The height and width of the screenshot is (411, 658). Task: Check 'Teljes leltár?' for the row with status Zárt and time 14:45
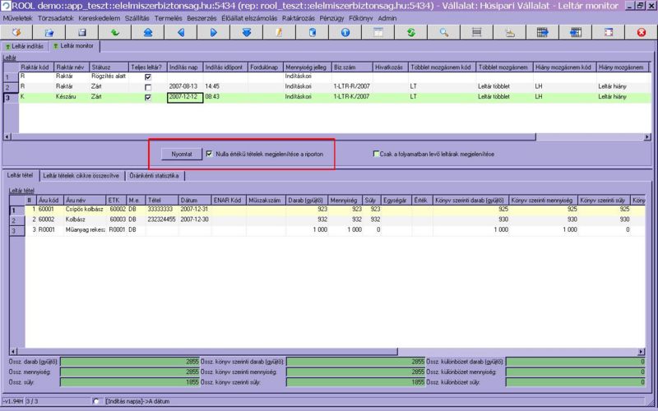pyautogui.click(x=148, y=86)
